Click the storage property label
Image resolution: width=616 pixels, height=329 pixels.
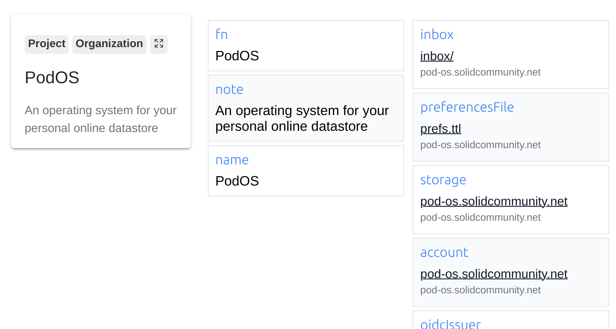tap(443, 180)
